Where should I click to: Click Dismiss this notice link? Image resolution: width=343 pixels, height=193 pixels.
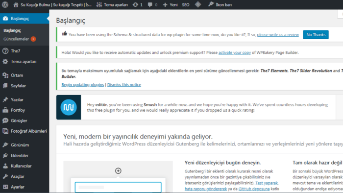[124, 85]
